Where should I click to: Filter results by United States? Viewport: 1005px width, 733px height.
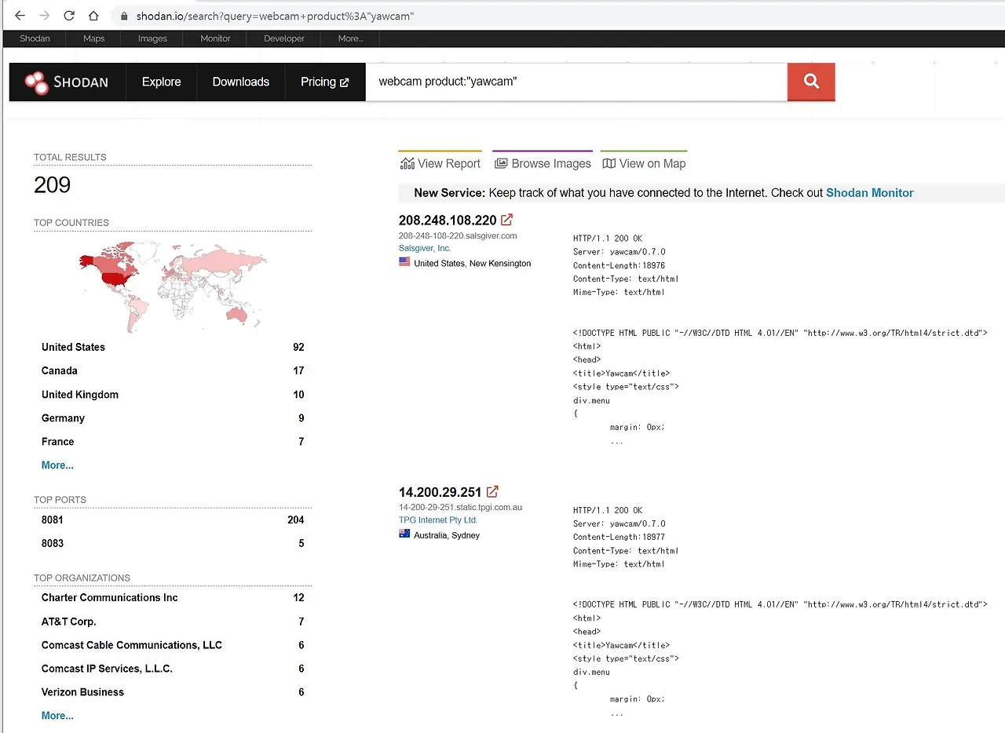coord(73,347)
